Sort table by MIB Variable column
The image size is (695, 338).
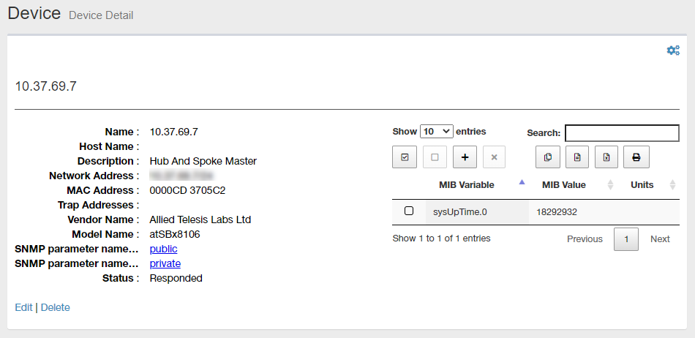467,184
